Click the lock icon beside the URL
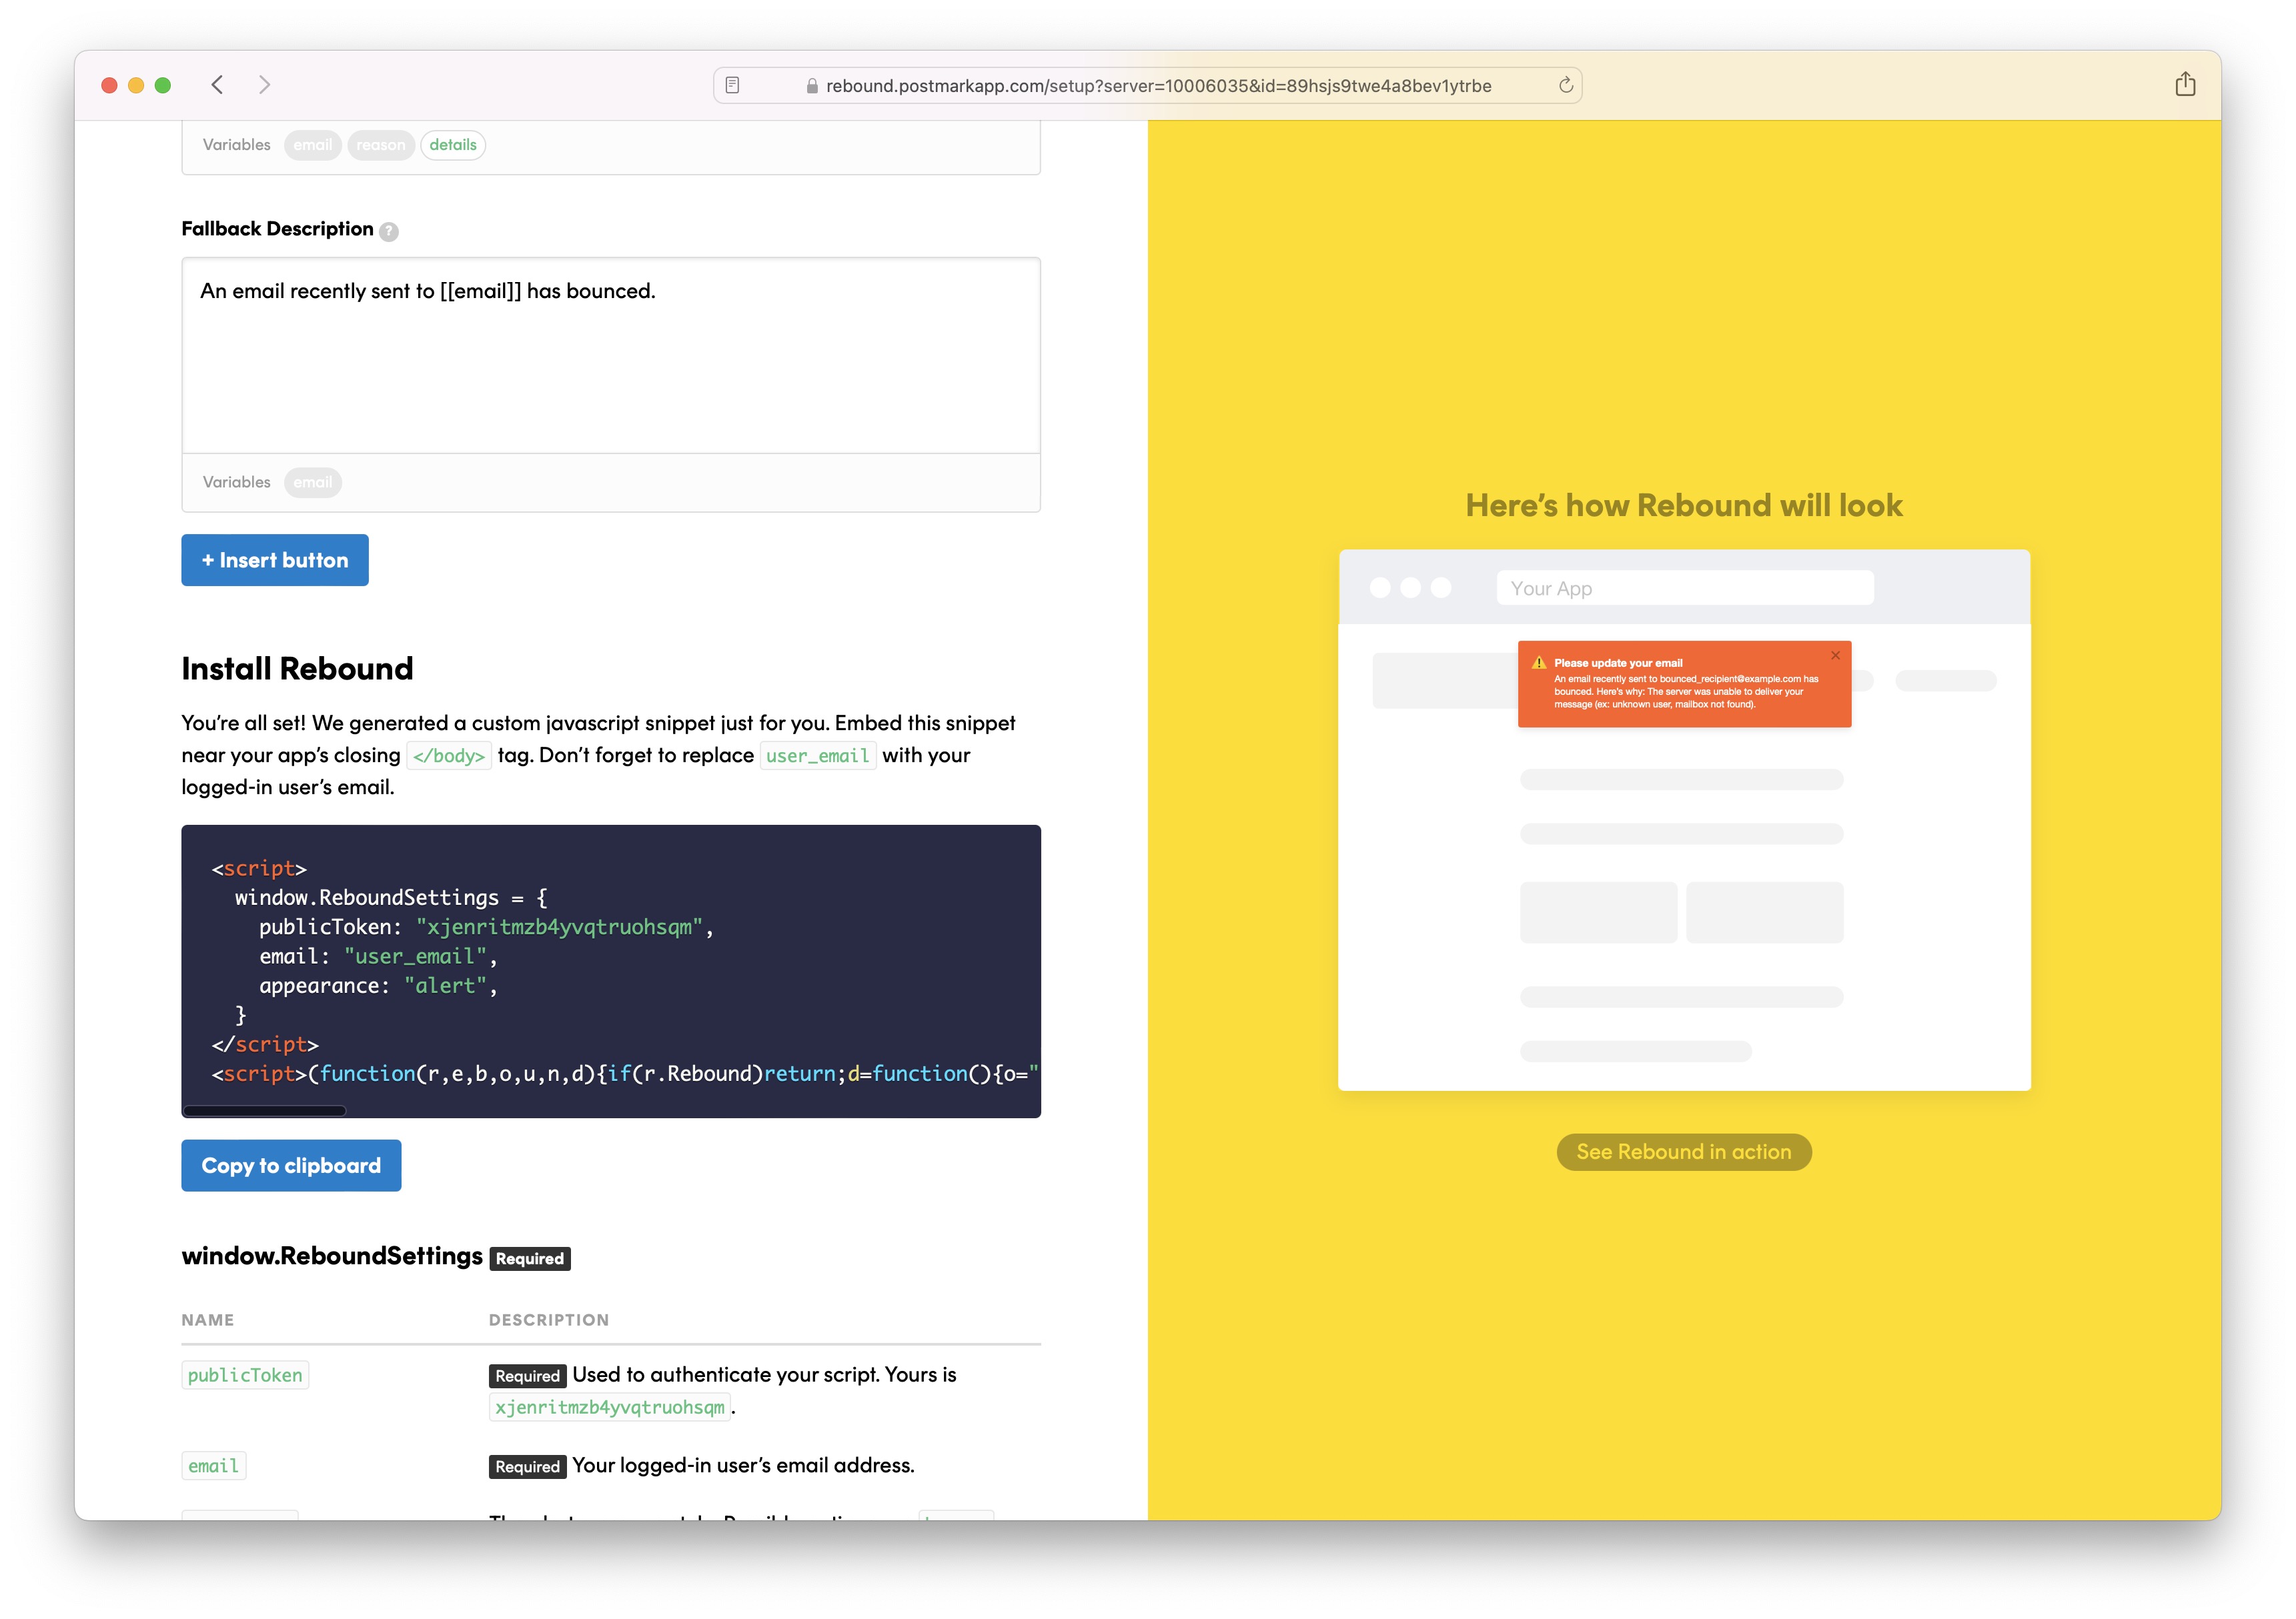Image resolution: width=2296 pixels, height=1619 pixels. [x=812, y=87]
